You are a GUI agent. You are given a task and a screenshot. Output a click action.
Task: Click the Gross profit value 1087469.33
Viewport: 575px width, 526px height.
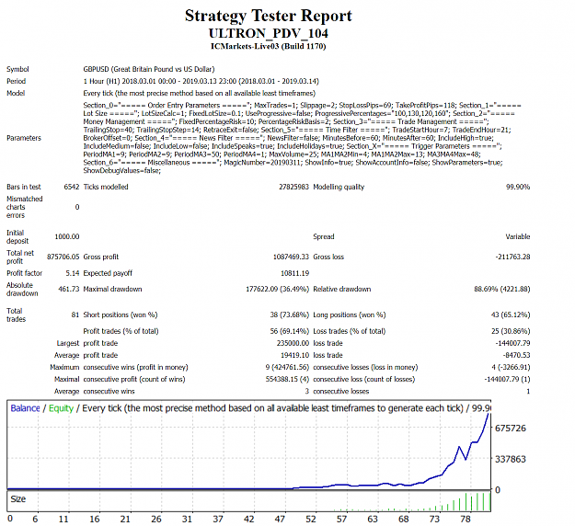[291, 257]
